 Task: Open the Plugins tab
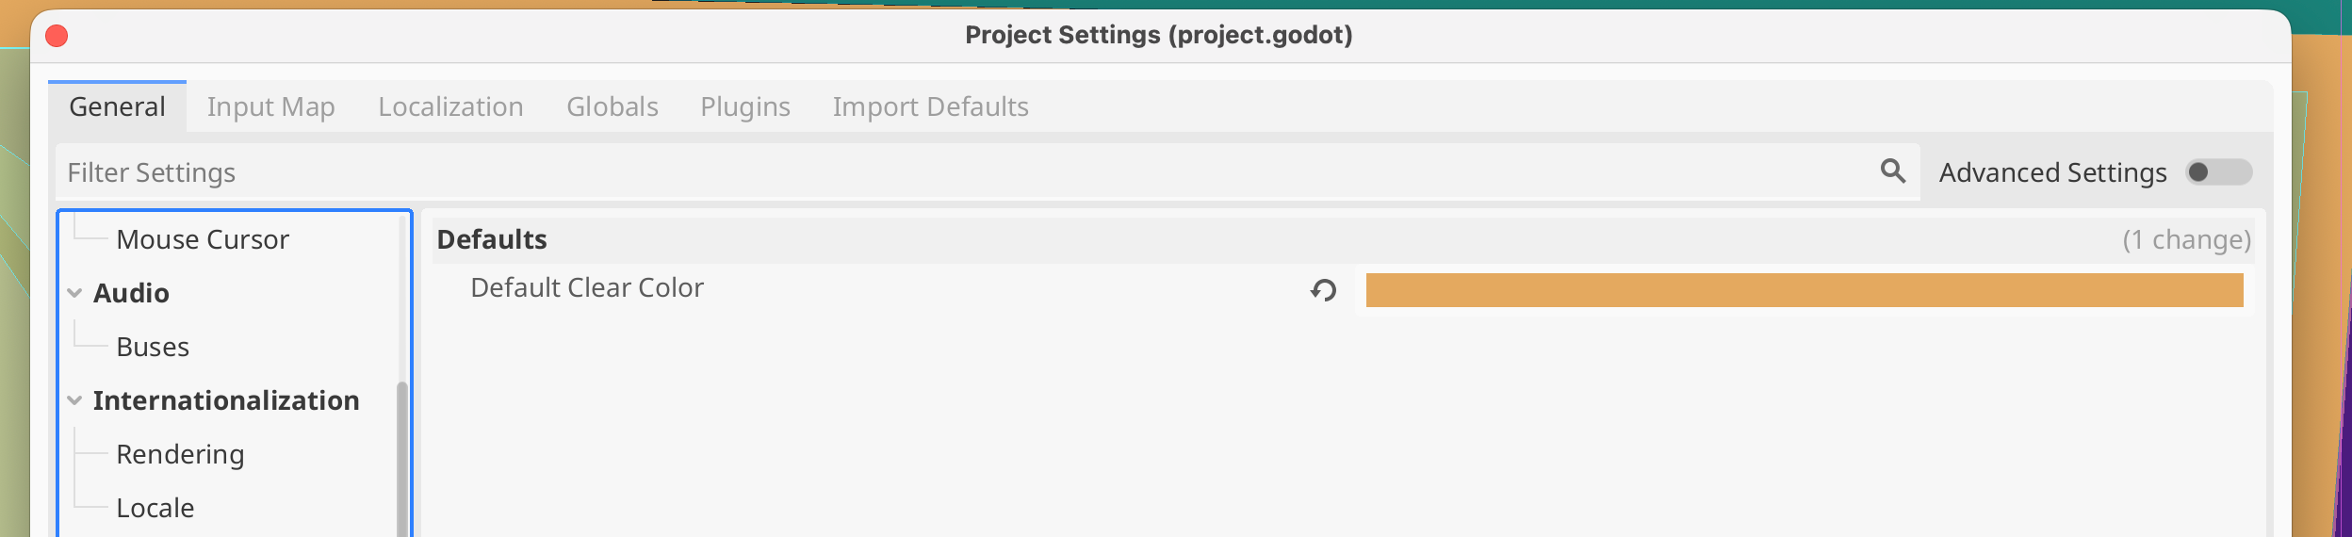point(744,107)
